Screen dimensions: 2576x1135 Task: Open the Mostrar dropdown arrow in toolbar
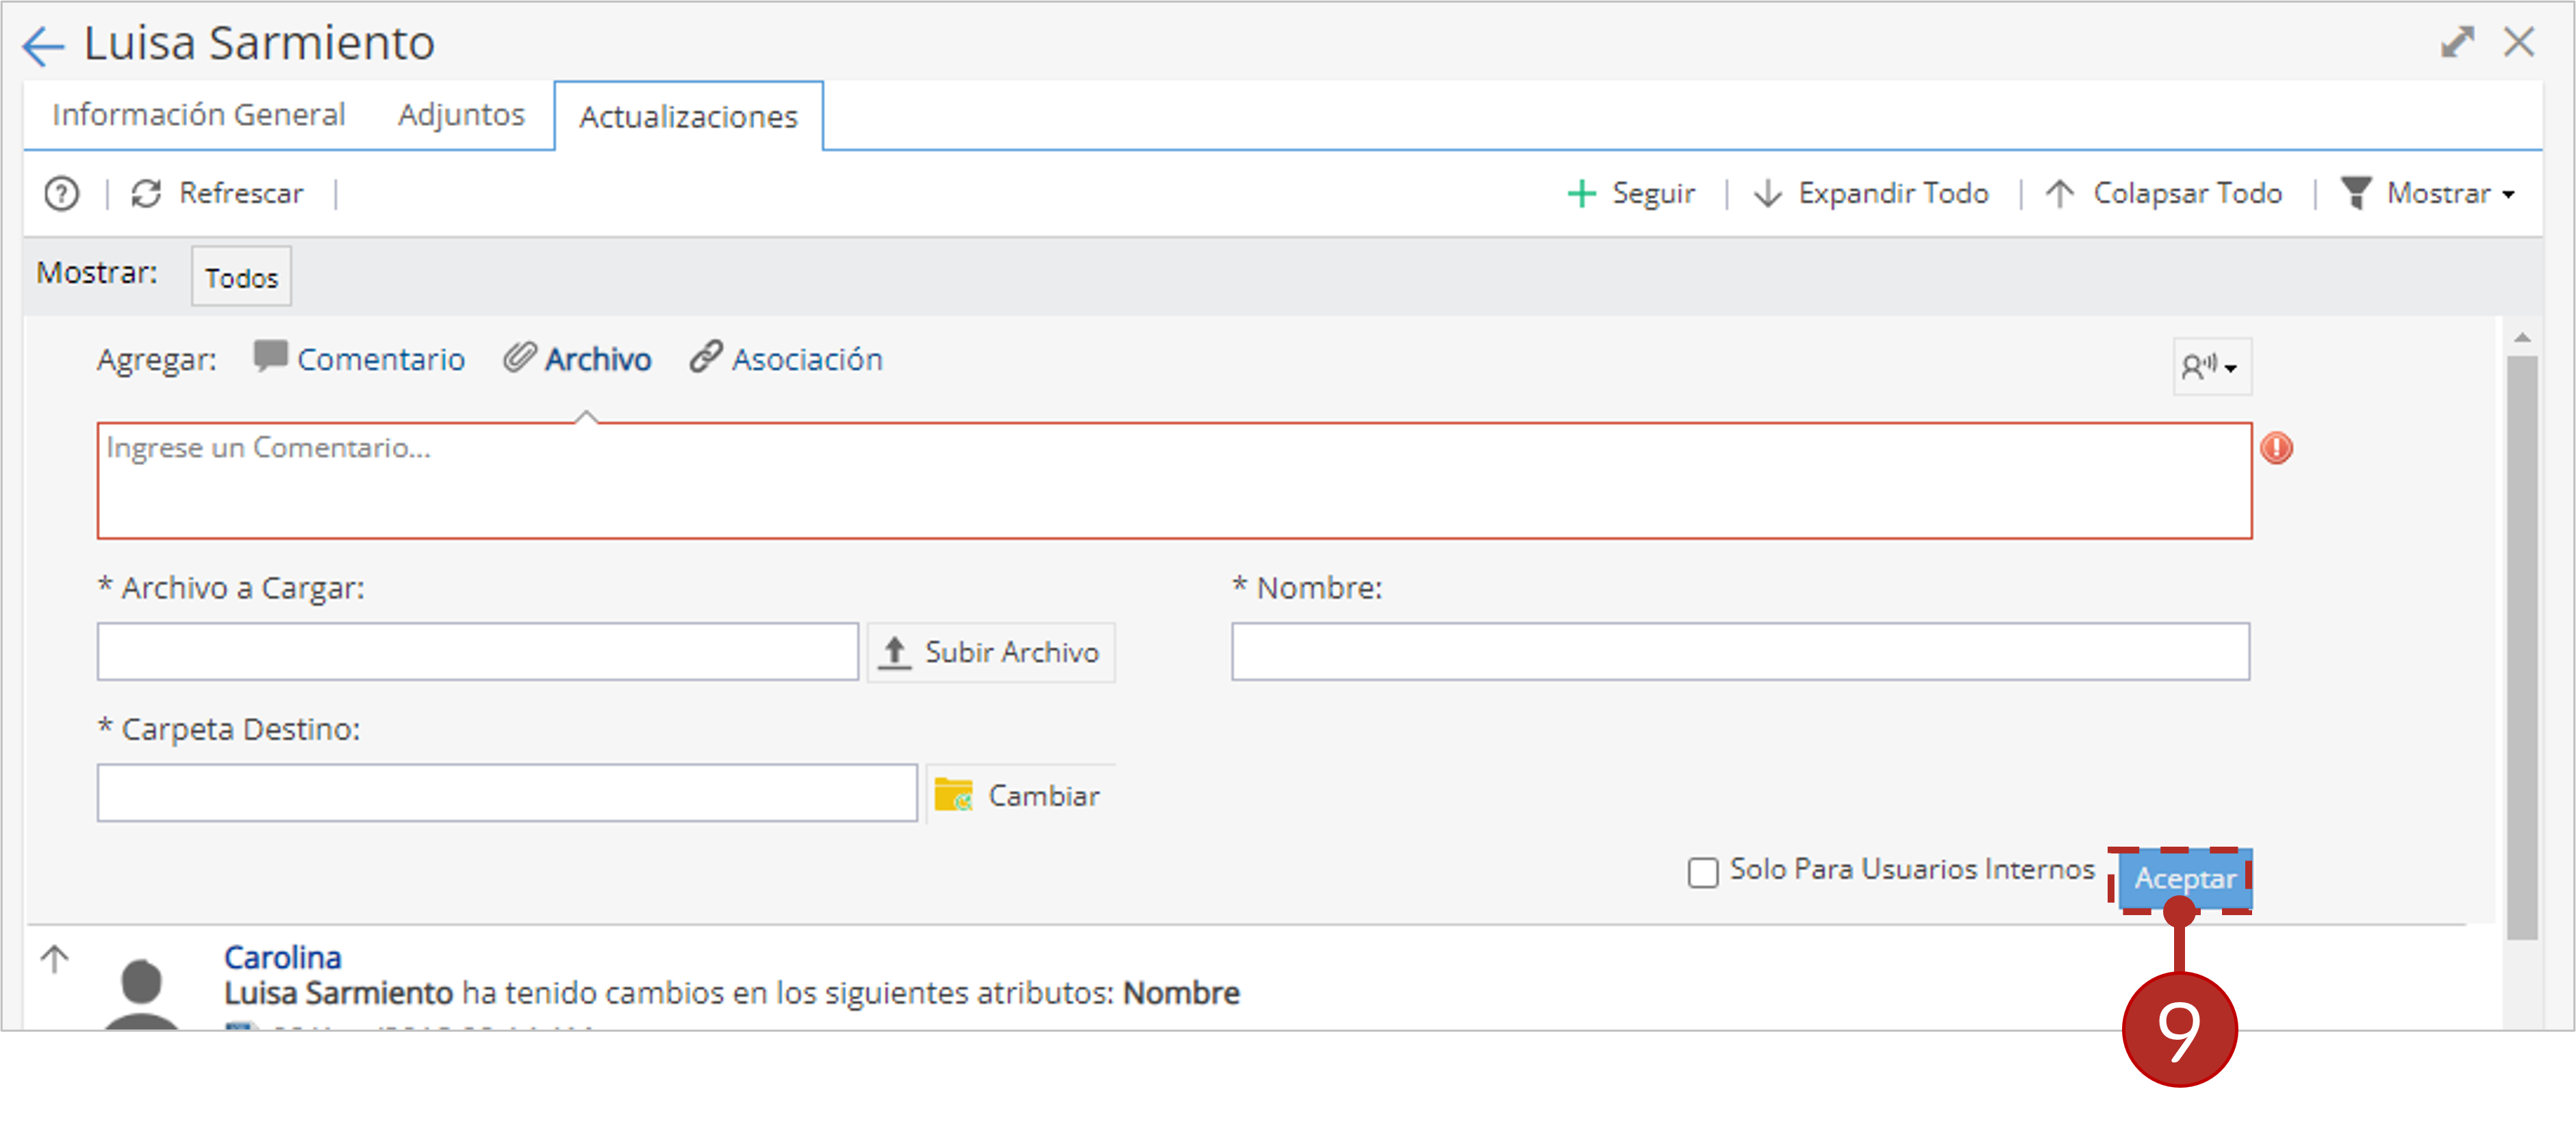pyautogui.click(x=2509, y=195)
